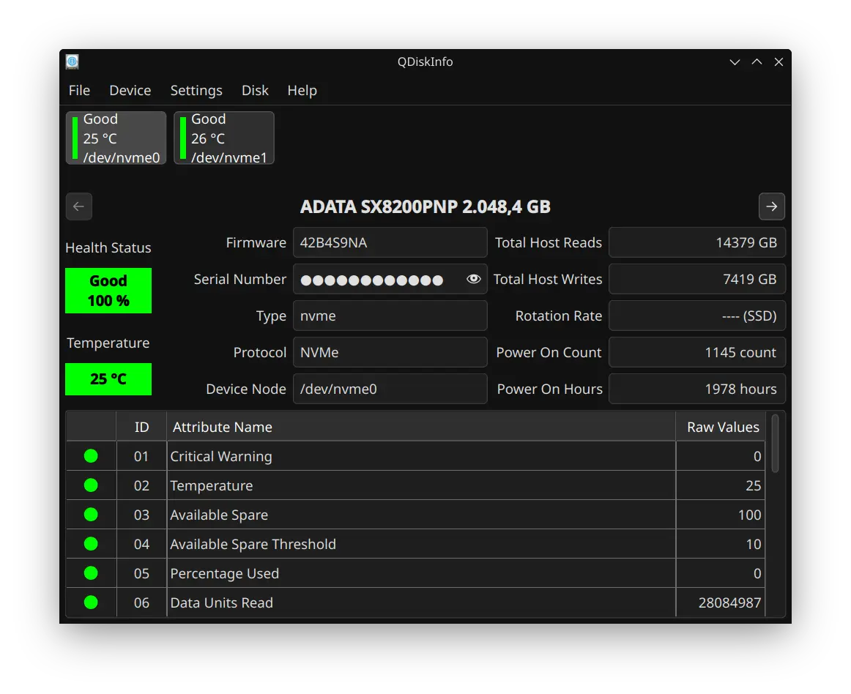Click the attribute table vertical scrollbar

tap(775, 444)
